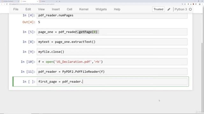Reload the page with browser refresh icon
Screen dimensions: 204x114
click(x=7, y=4)
